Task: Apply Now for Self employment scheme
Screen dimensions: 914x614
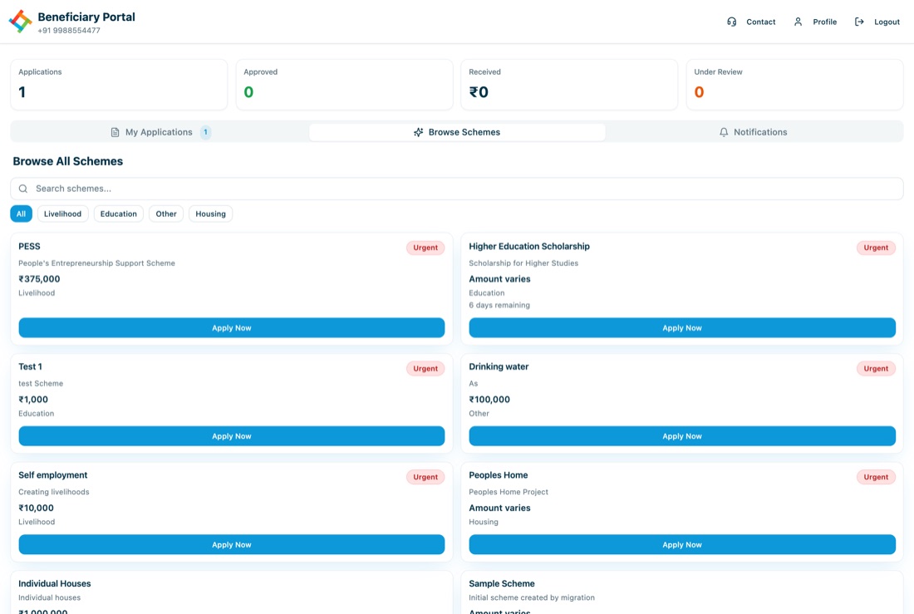Action: pos(232,544)
